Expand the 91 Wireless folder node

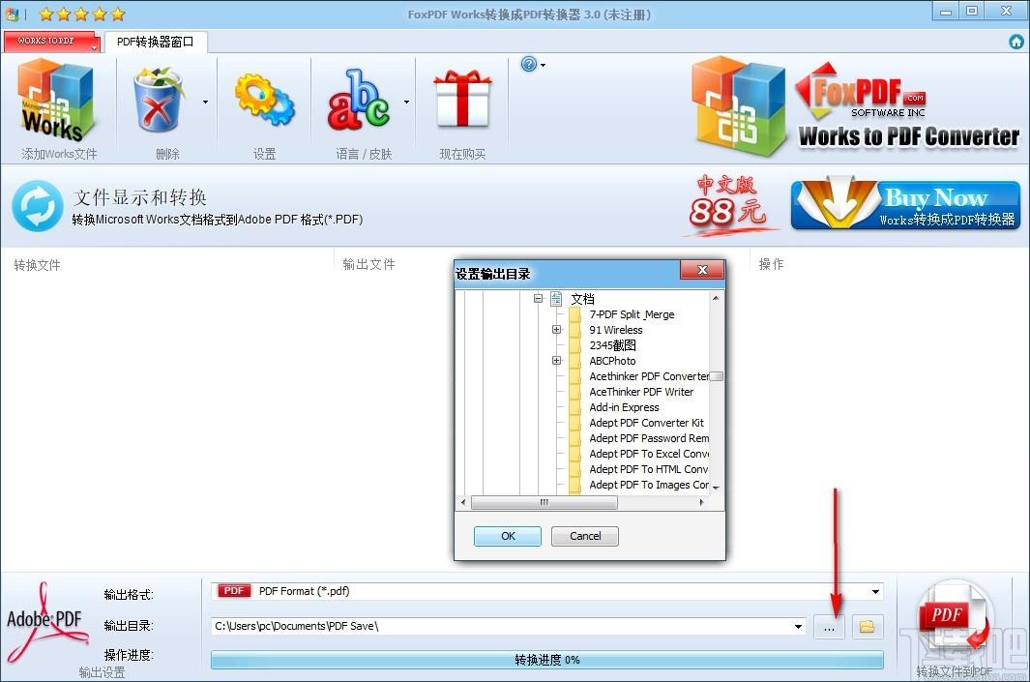(x=556, y=329)
